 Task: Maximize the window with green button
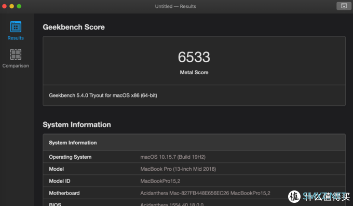[19, 6]
